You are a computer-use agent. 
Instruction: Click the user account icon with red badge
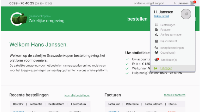click(x=193, y=3)
